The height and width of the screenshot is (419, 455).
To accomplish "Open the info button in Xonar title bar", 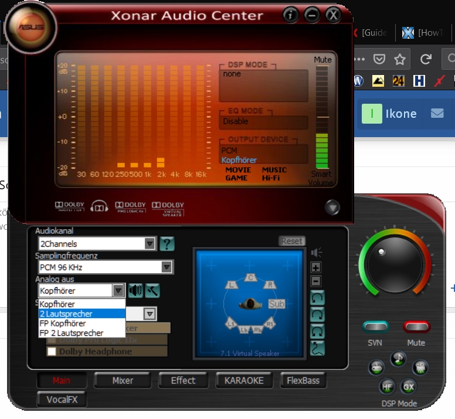I will (x=290, y=15).
